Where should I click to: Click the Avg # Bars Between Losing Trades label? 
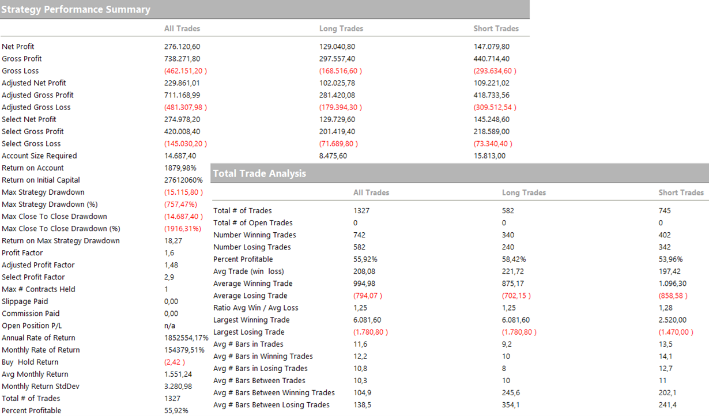point(271,404)
